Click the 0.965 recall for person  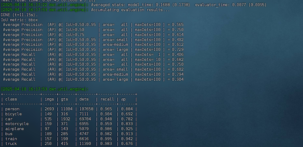[106, 109]
